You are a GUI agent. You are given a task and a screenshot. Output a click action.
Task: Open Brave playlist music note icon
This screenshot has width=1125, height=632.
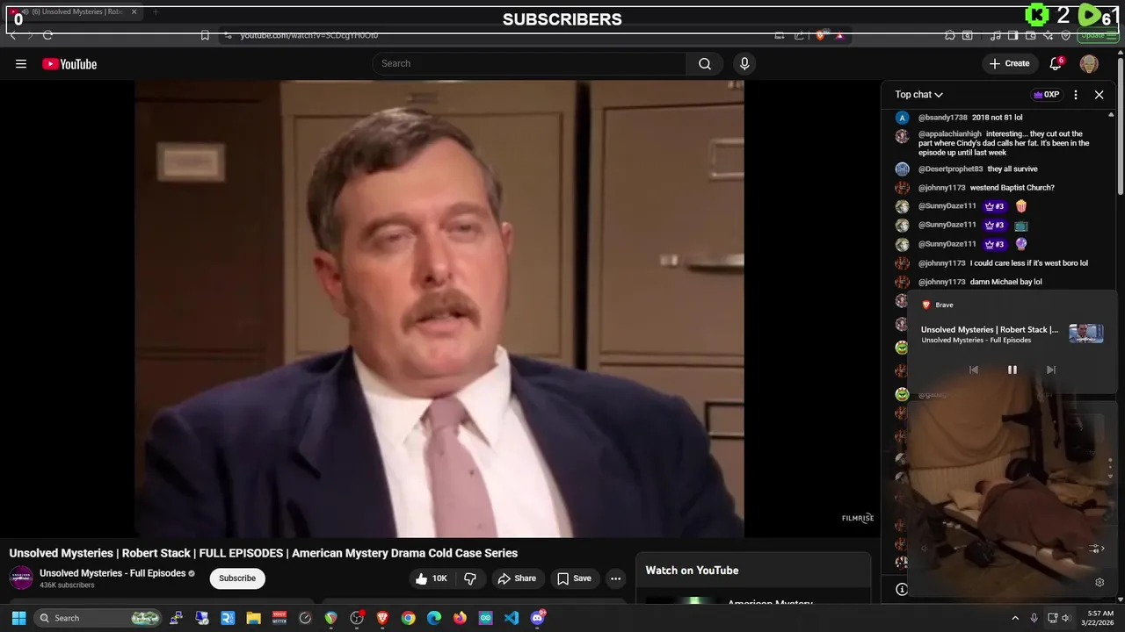point(996,35)
